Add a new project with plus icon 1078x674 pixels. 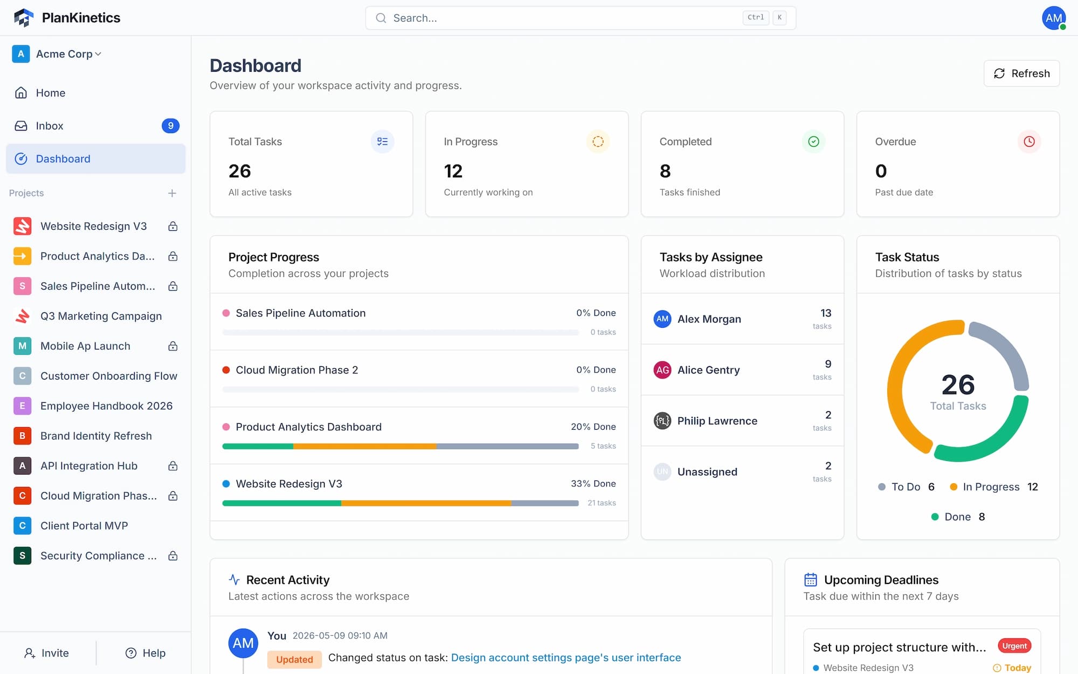point(172,193)
